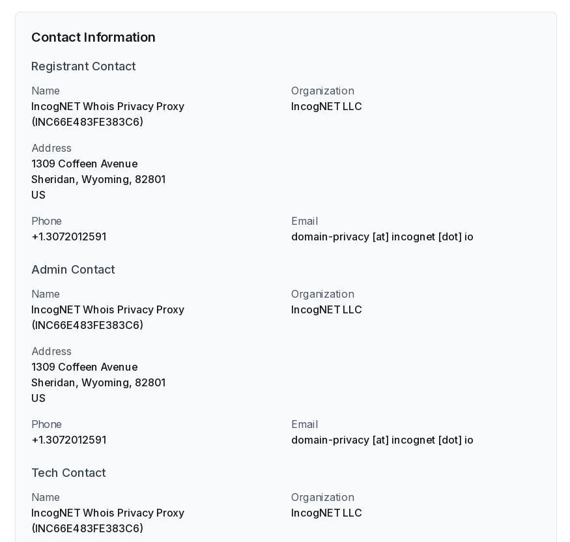Click registrant email domain-privacy at incognet

tap(382, 236)
